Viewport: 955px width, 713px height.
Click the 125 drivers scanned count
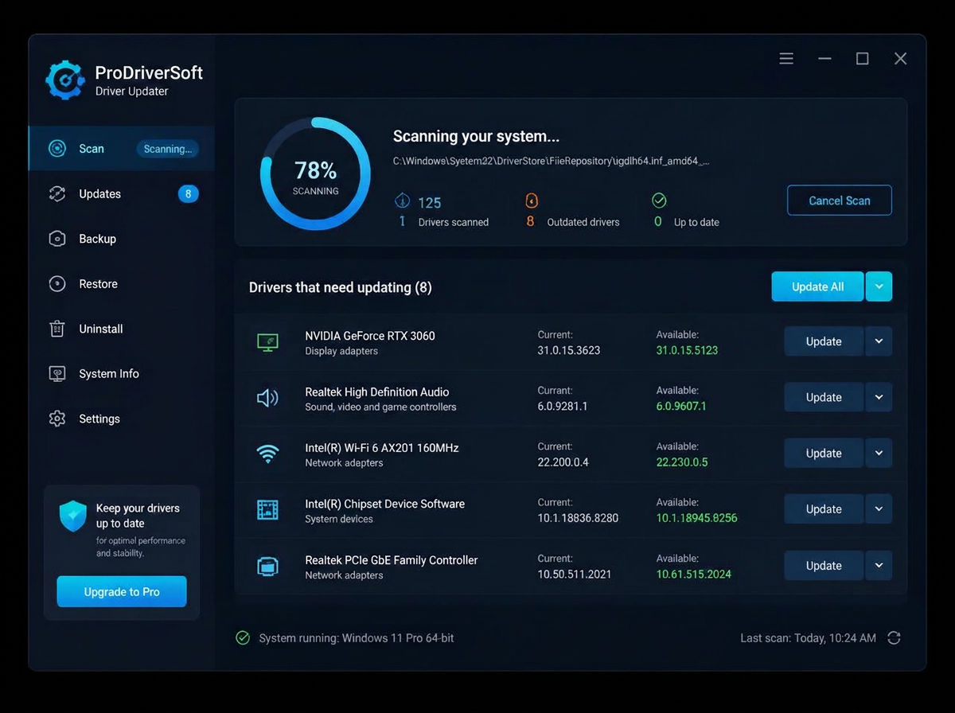coord(430,203)
